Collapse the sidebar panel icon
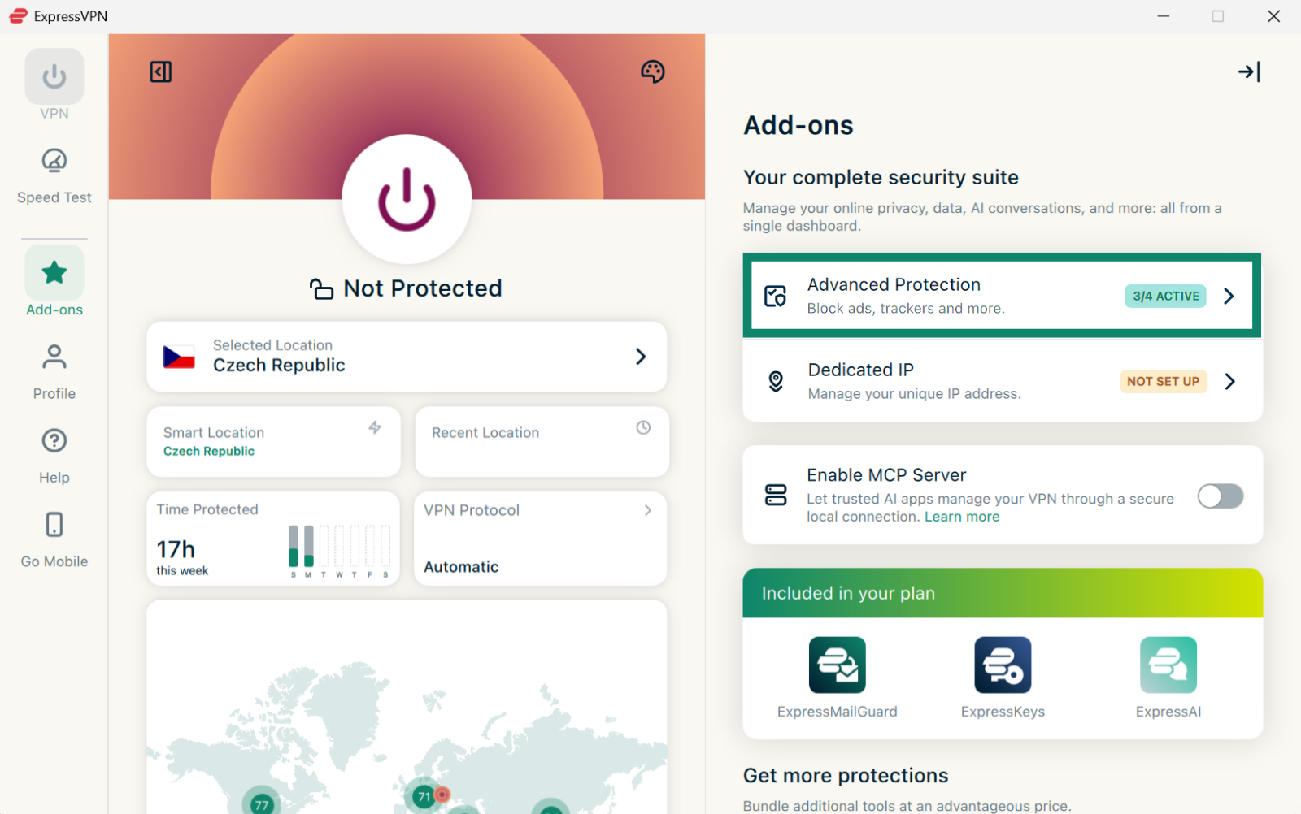 point(161,71)
